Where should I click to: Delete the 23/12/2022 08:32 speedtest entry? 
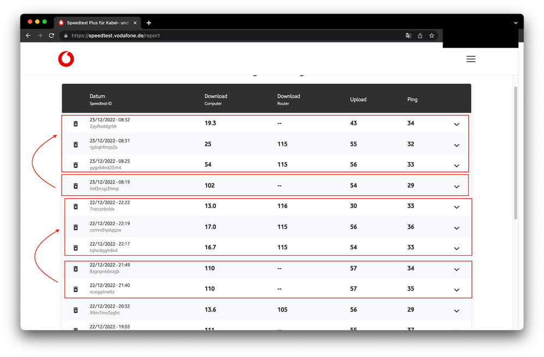(76, 124)
